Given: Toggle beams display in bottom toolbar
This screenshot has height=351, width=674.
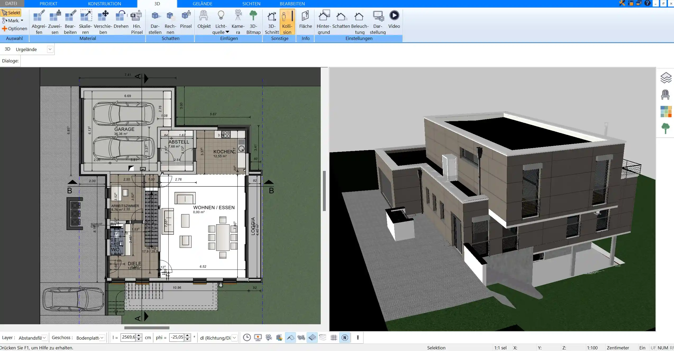Looking at the screenshot, I should [x=301, y=338].
